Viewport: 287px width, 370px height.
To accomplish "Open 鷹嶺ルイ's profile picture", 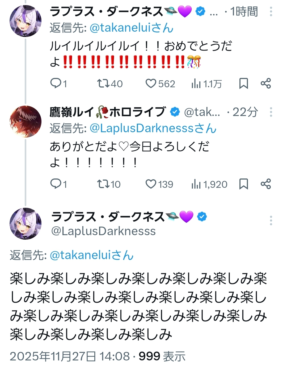I will 26,122.
